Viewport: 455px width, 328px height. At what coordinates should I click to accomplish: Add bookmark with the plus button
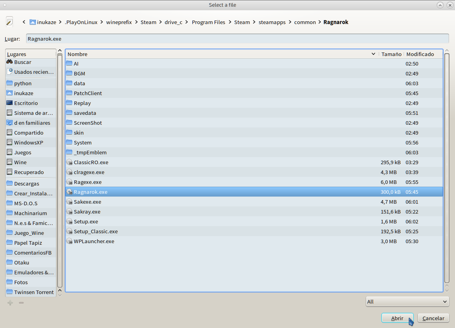tap(10, 303)
